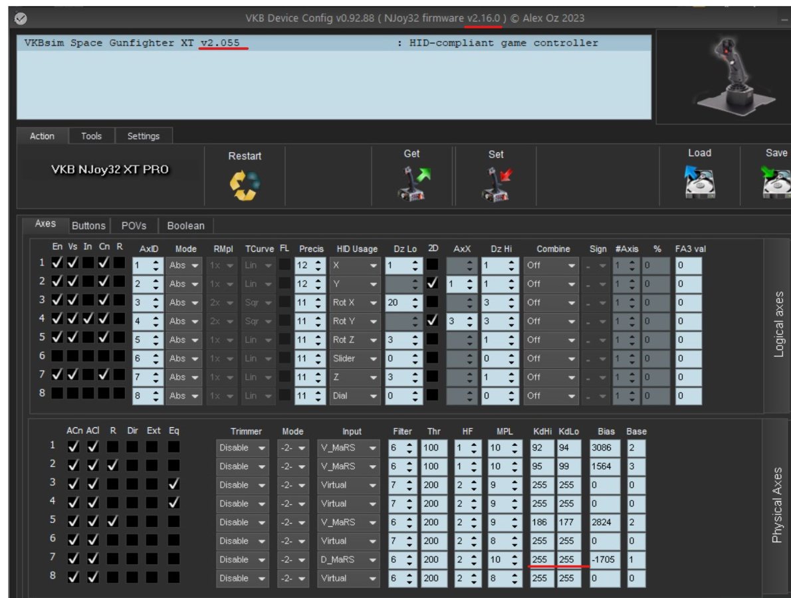Open the Tools tab
This screenshot has width=791, height=598.
click(91, 136)
